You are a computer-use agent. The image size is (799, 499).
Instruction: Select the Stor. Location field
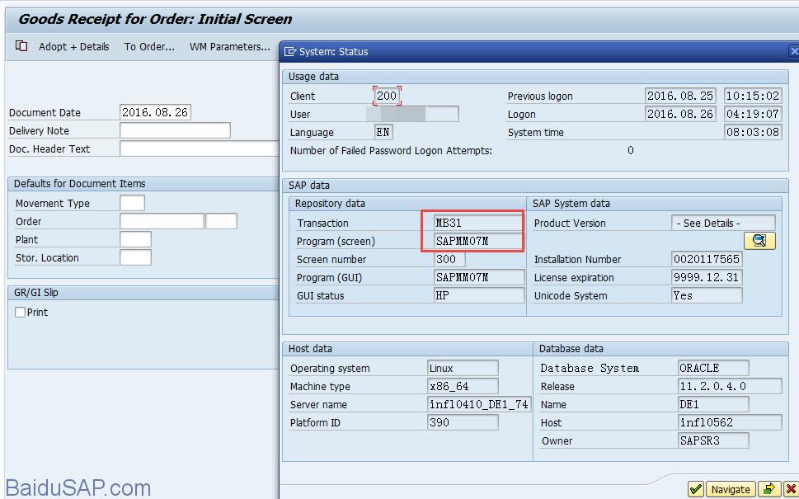coord(135,257)
